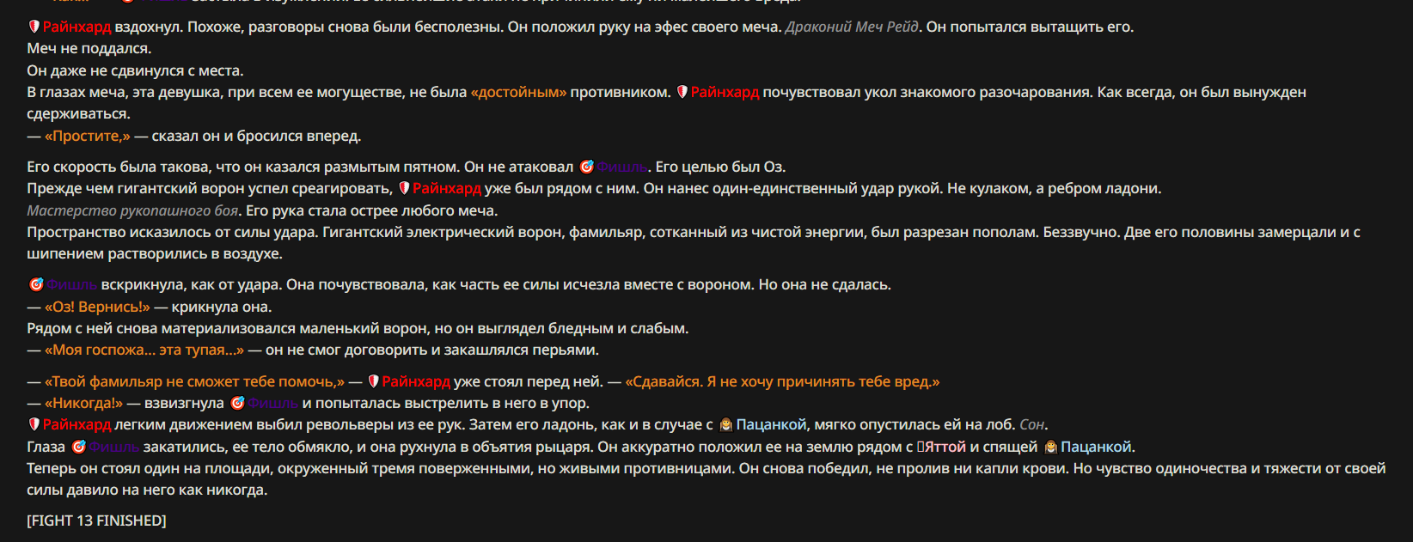This screenshot has width=1413, height=542.
Task: Open Райнхард name before 'уже стоял перед ней'
Action: (x=416, y=381)
